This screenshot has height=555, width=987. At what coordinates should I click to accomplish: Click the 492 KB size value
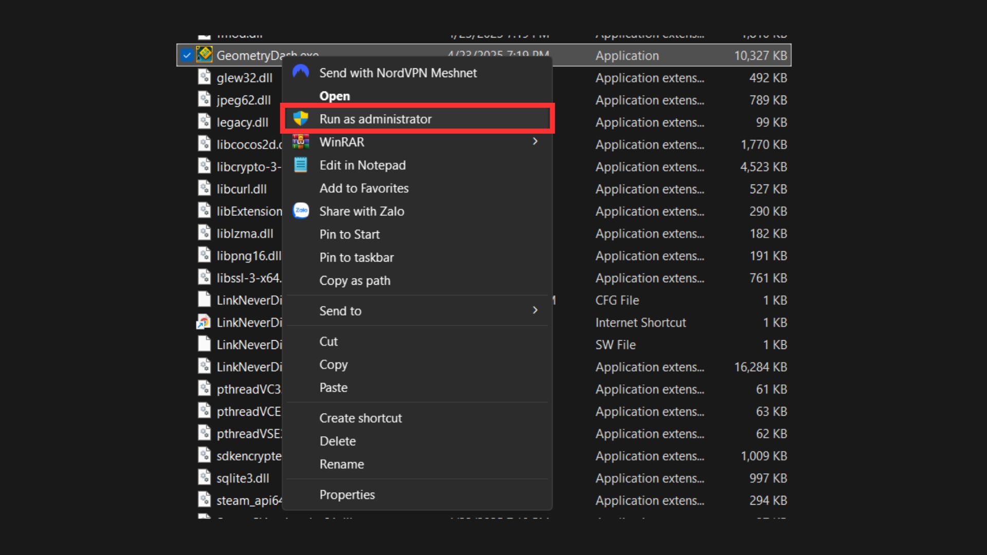tap(768, 78)
